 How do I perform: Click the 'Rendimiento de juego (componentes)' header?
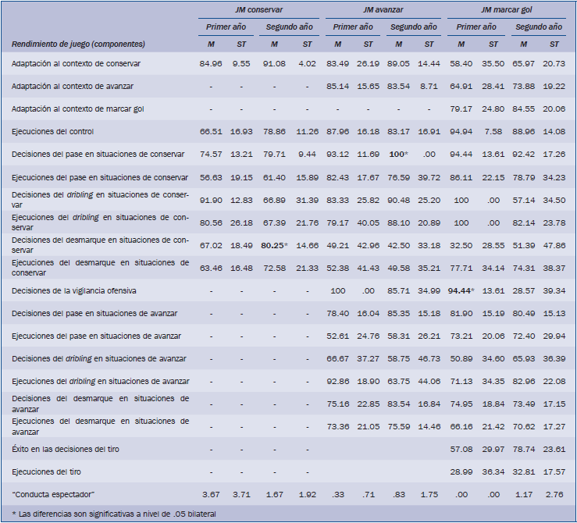pyautogui.click(x=79, y=44)
